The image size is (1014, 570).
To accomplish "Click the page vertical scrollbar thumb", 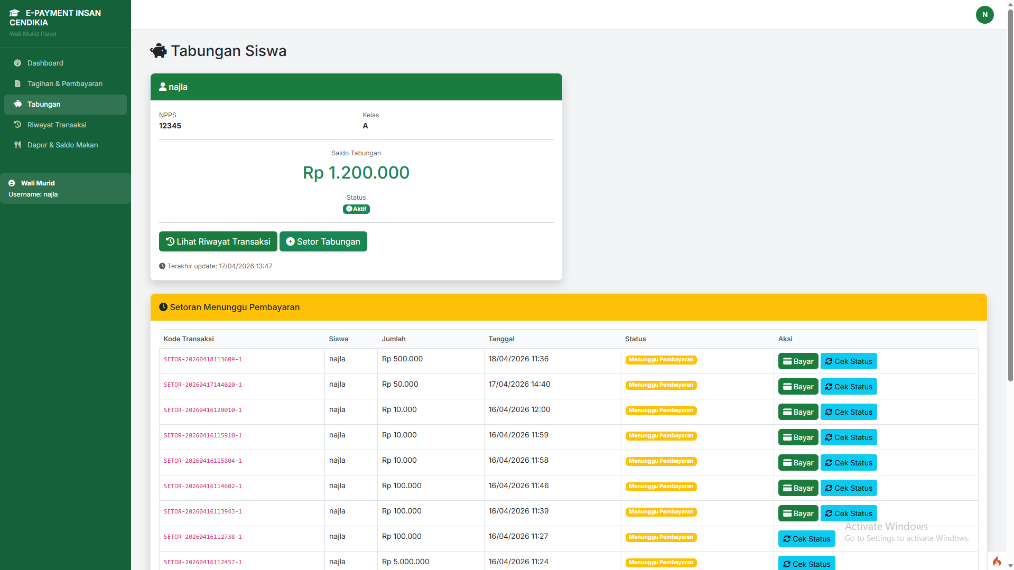I will coord(1010,195).
